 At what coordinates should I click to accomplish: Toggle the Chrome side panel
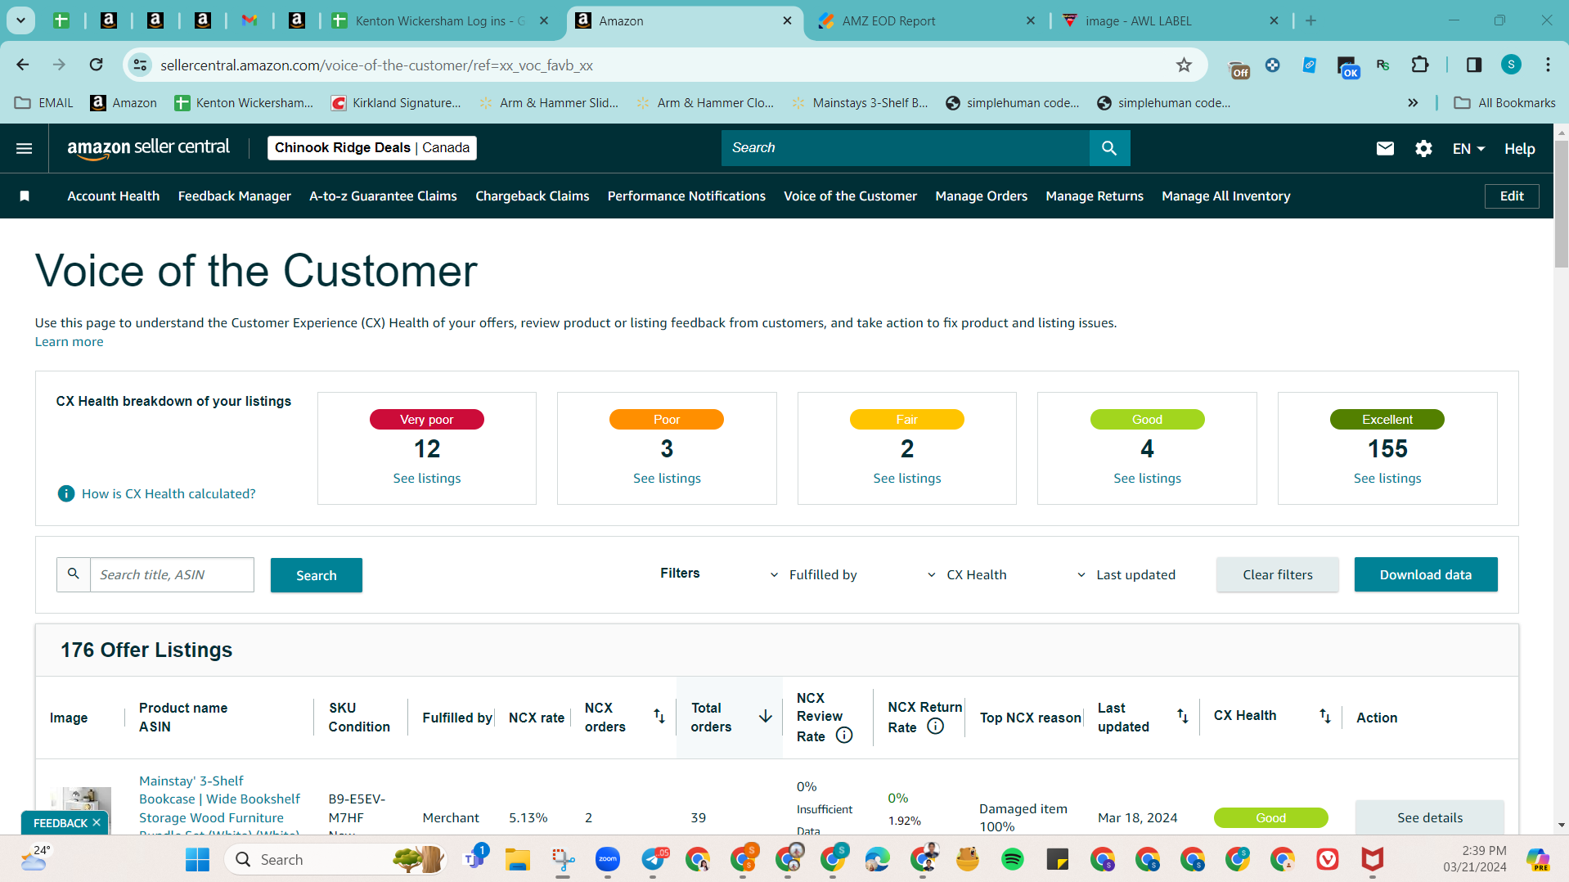pos(1474,65)
